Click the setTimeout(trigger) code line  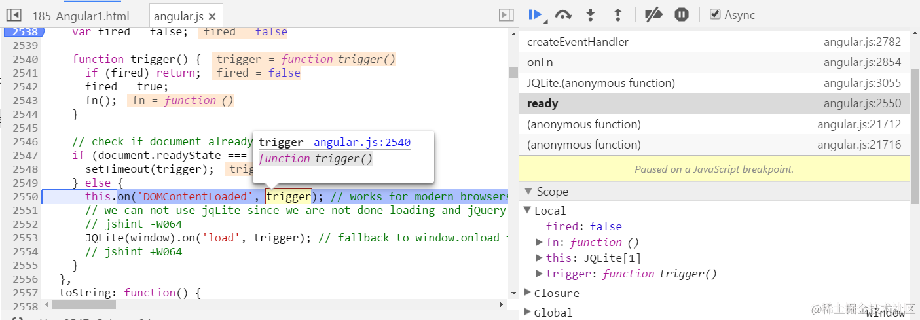[x=149, y=169]
